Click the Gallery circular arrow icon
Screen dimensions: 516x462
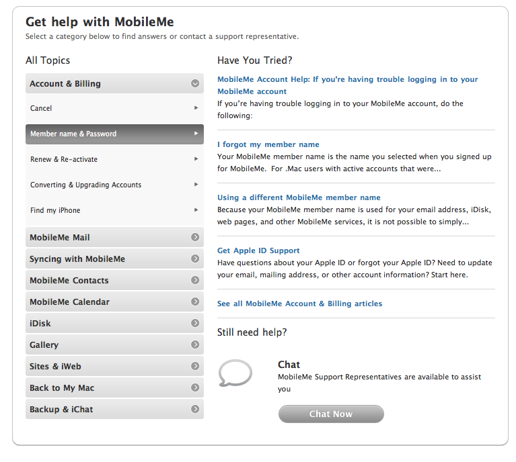(195, 344)
